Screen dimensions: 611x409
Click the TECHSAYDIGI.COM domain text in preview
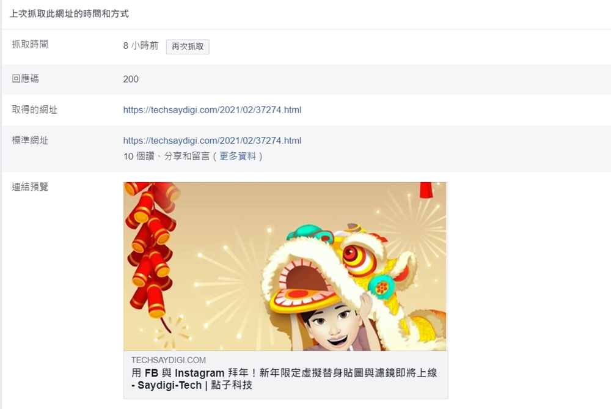(x=169, y=360)
